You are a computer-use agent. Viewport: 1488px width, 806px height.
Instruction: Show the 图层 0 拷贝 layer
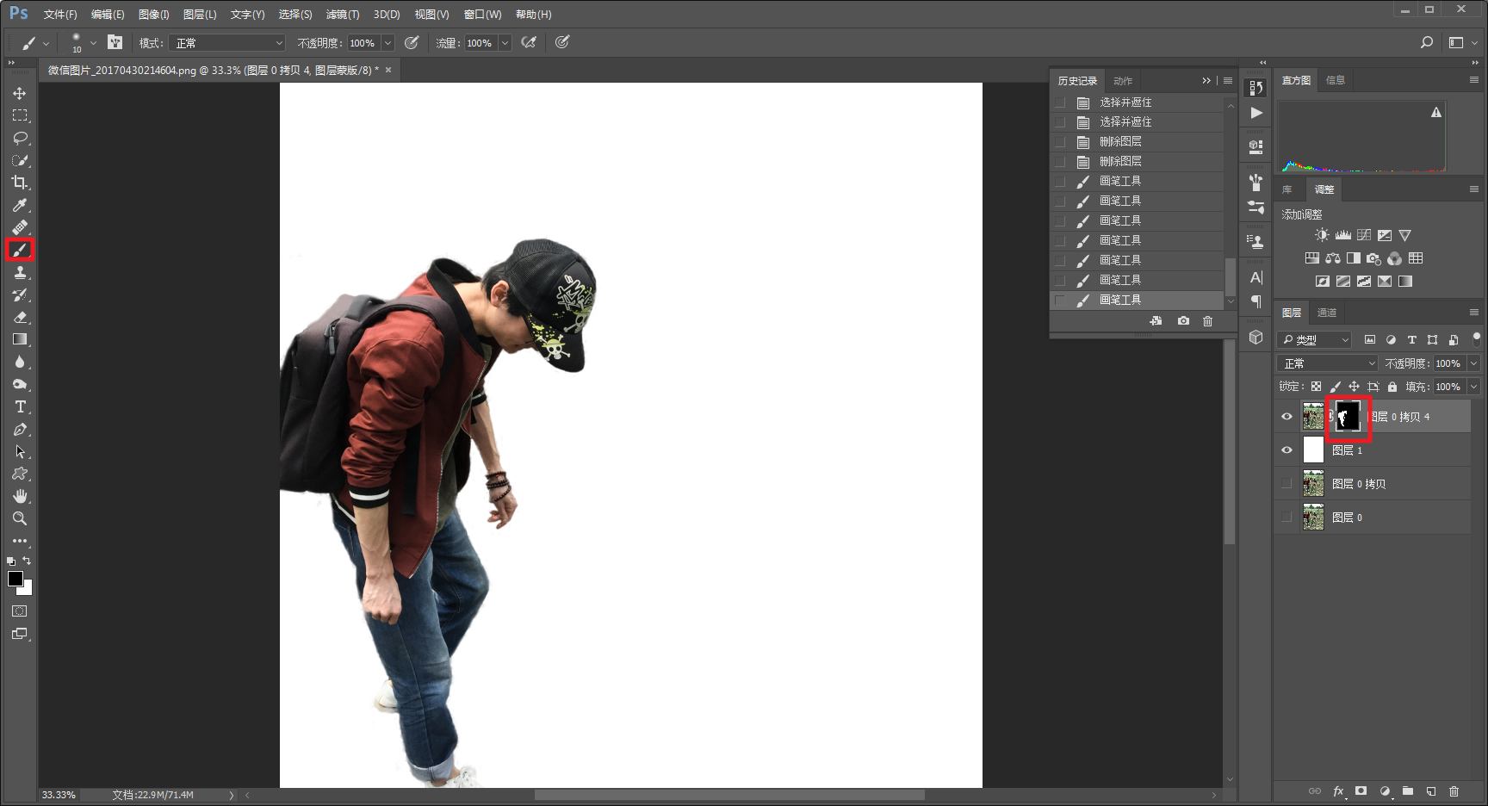pos(1286,484)
